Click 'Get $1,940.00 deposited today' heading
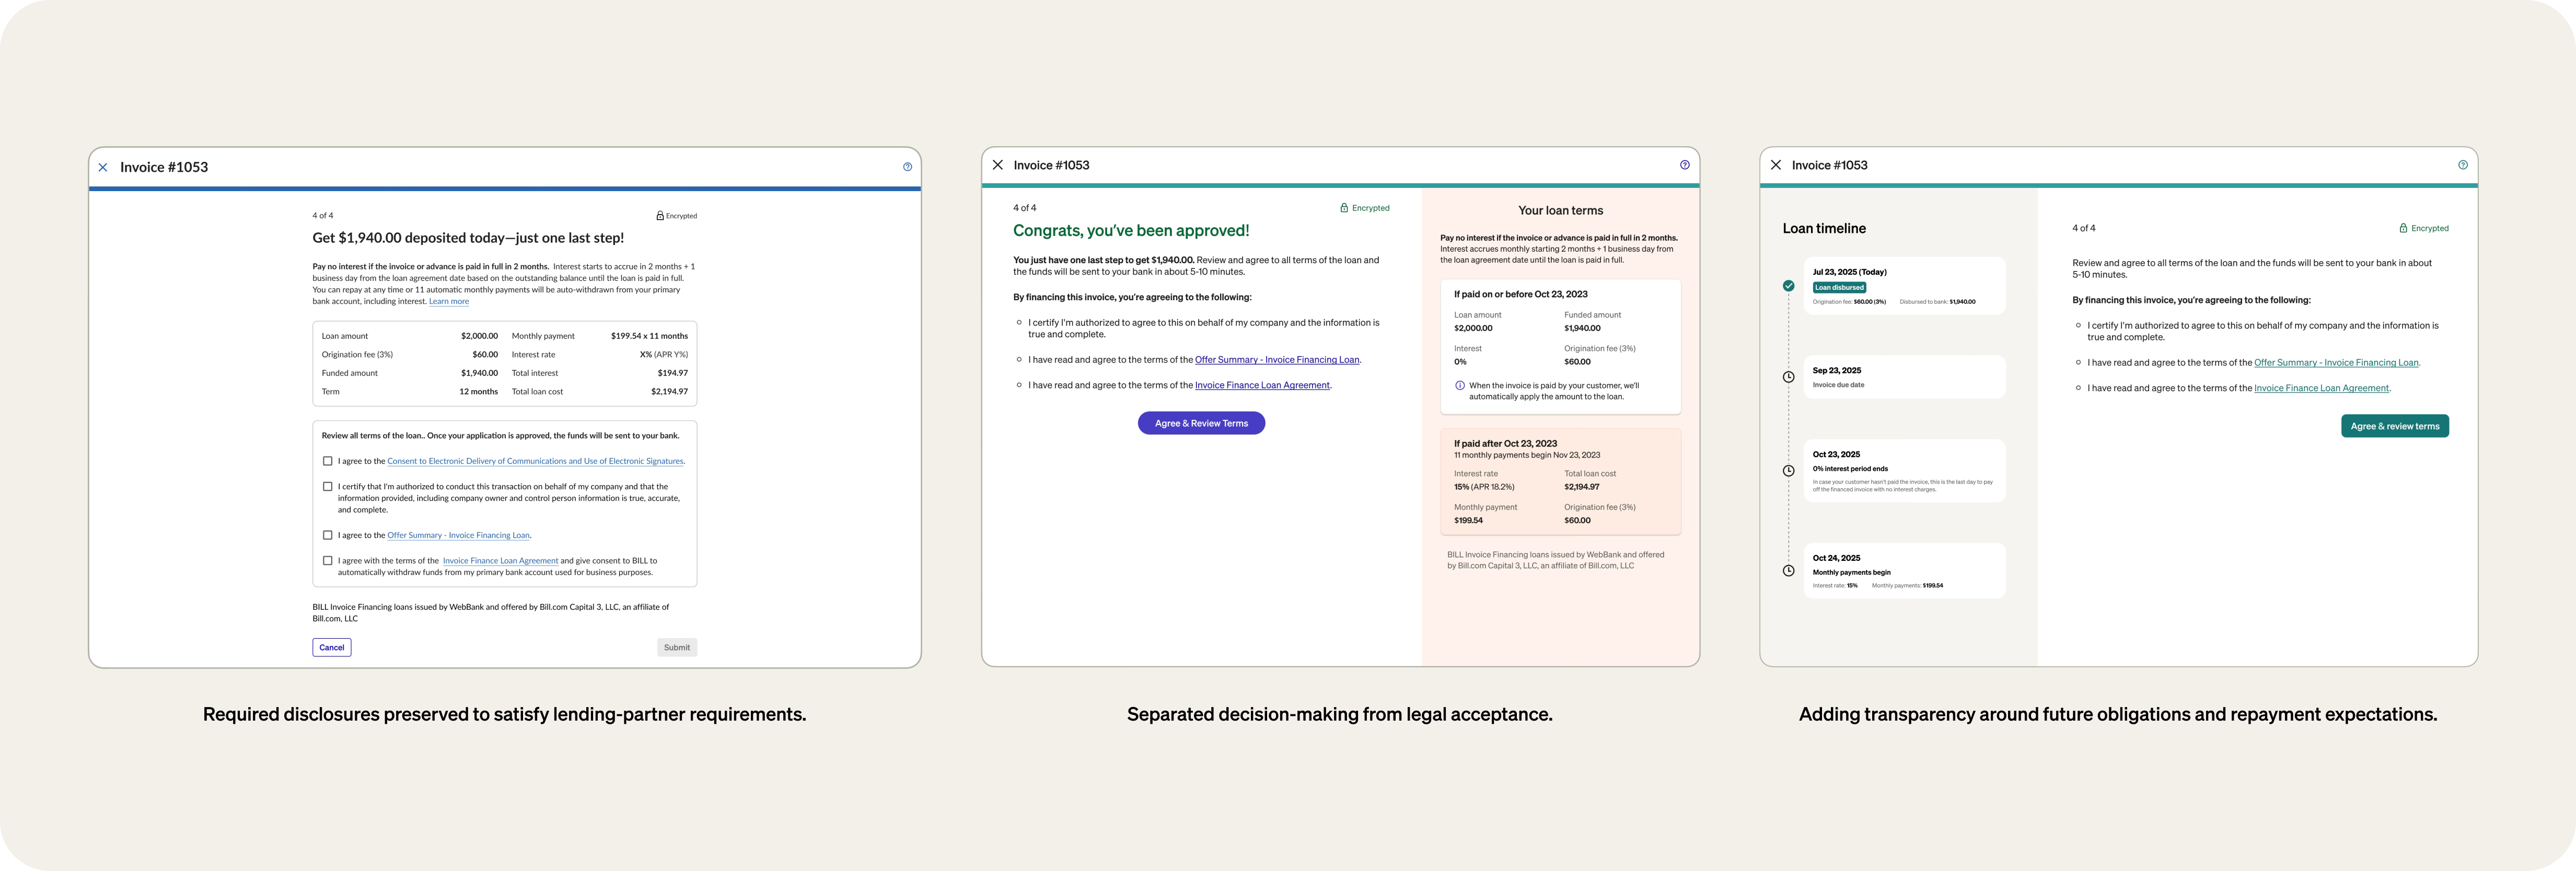The height and width of the screenshot is (871, 2576). (468, 238)
